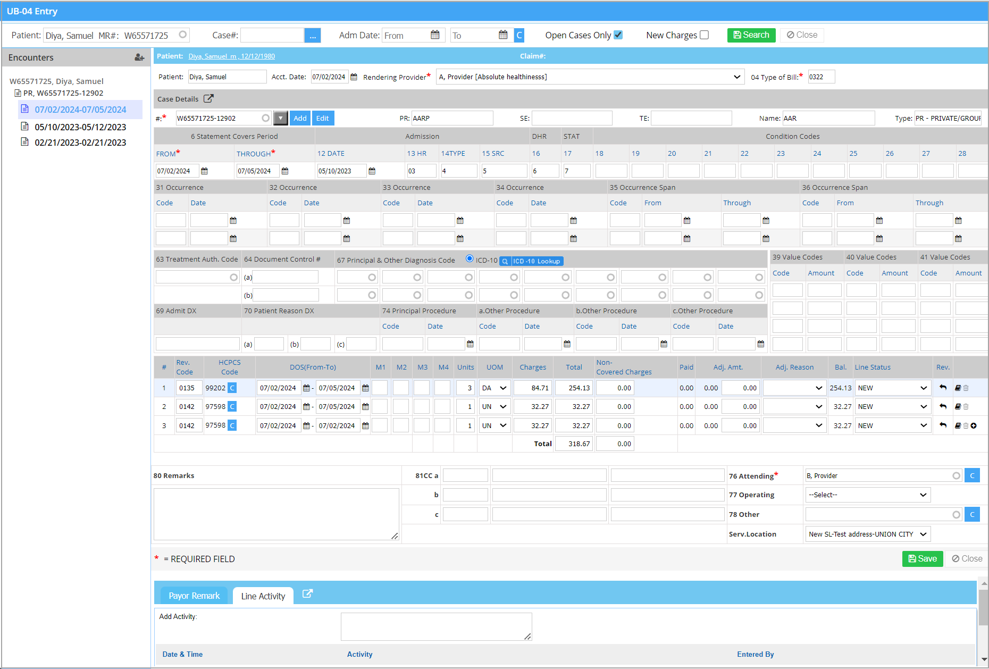989x669 pixels.
Task: Clear the 76 Attending provider with C
Action: pyautogui.click(x=972, y=475)
